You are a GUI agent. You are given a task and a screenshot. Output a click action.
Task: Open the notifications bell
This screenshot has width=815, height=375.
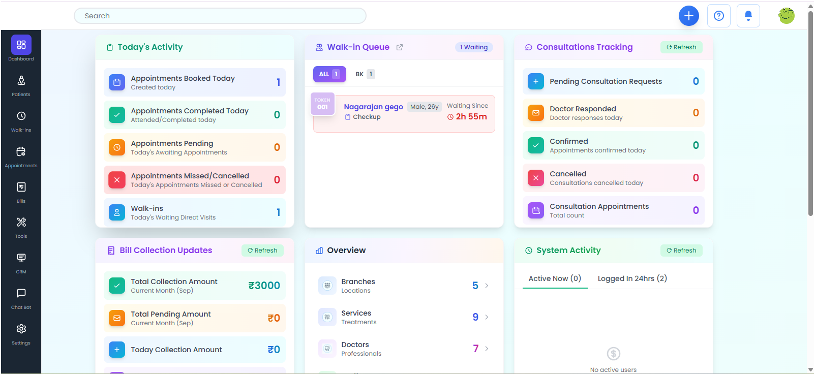pyautogui.click(x=748, y=16)
